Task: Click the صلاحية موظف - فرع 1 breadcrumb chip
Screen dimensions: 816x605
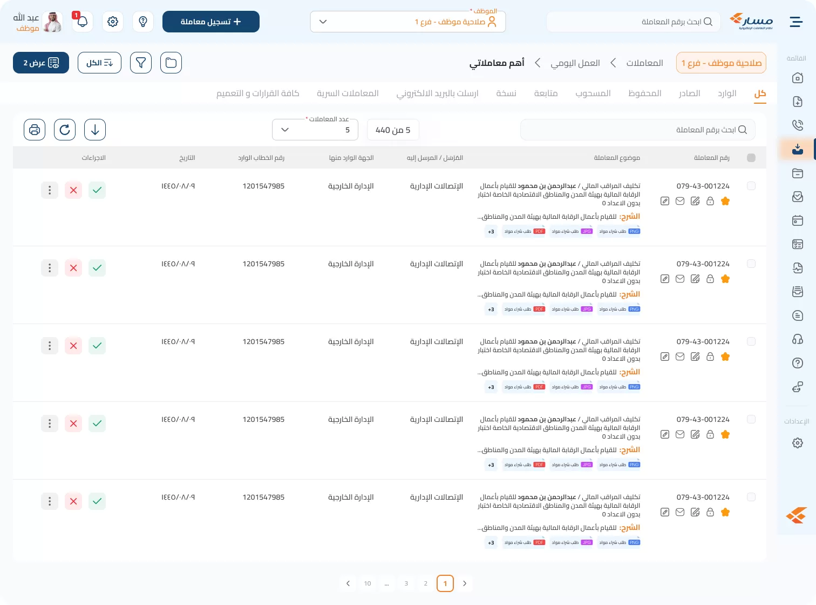Action: coord(721,63)
